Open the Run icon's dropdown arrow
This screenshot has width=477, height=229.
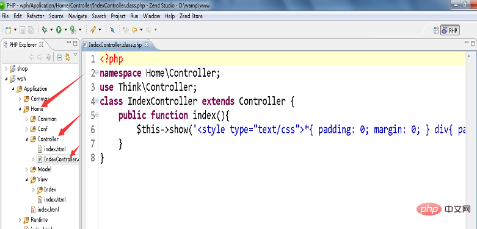click(x=65, y=30)
